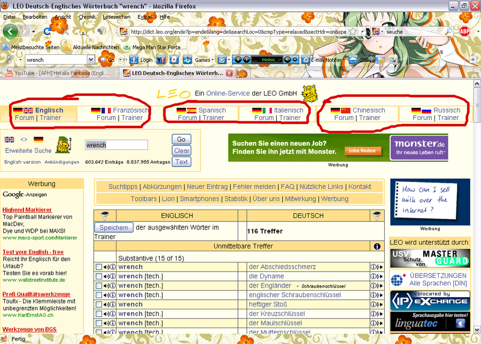Click the English version link
The height and width of the screenshot is (344, 481).
click(22, 162)
